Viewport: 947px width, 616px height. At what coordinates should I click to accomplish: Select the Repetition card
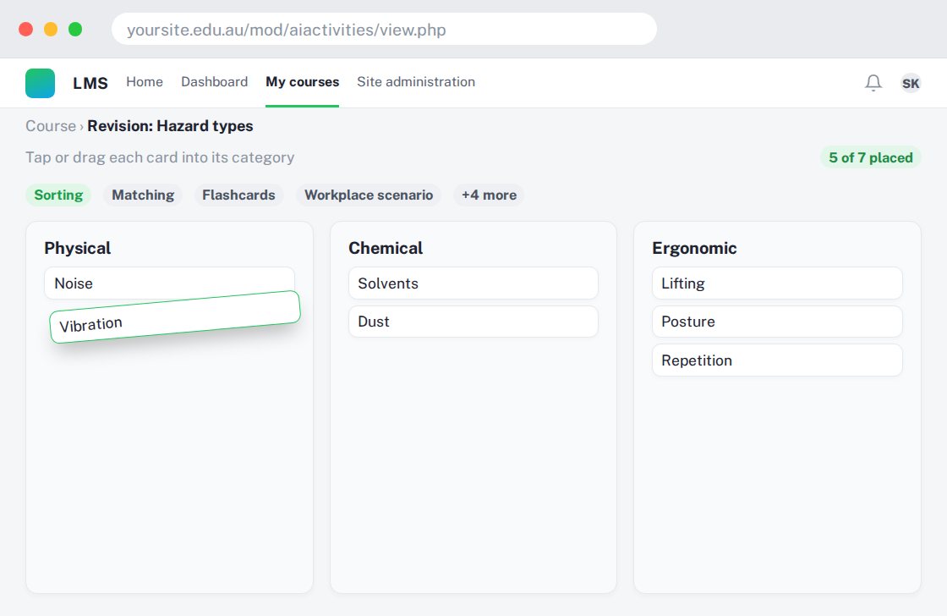click(777, 360)
